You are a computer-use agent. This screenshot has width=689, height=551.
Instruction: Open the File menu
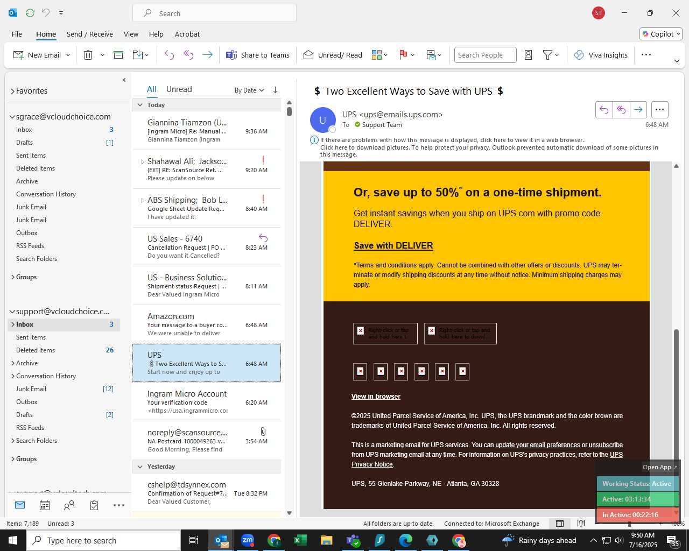pos(17,34)
